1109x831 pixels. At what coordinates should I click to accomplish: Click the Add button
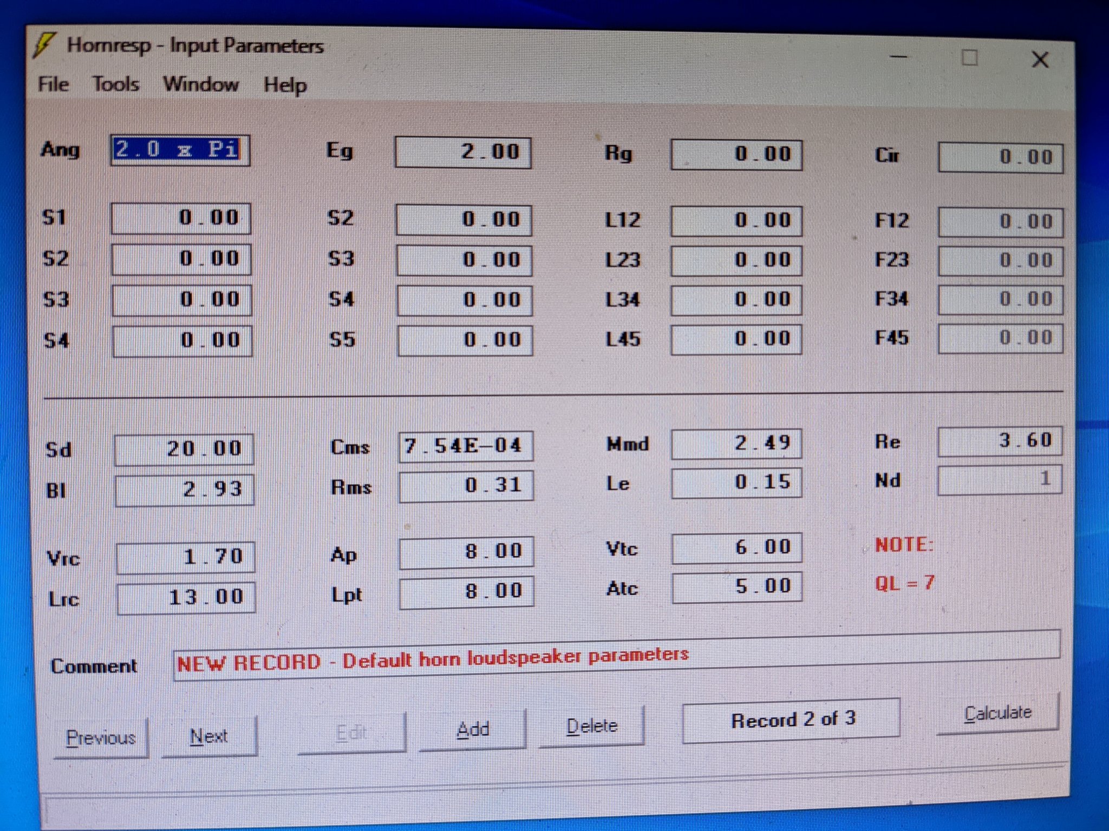pyautogui.click(x=473, y=729)
